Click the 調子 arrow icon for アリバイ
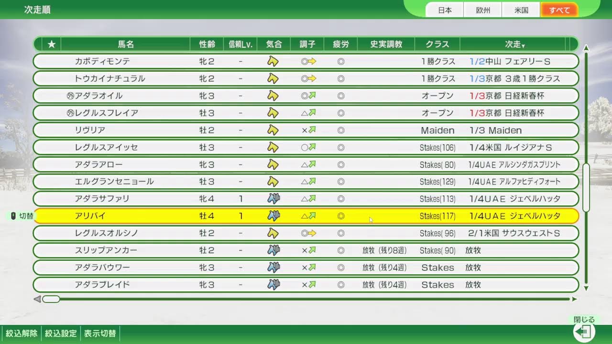612x344 pixels. 312,216
